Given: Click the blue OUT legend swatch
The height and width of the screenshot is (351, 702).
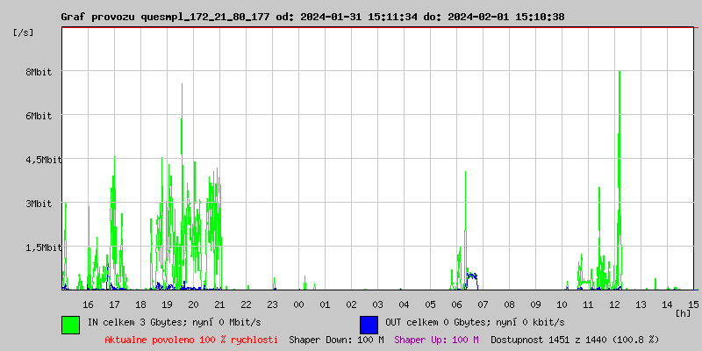Looking at the screenshot, I should (369, 324).
